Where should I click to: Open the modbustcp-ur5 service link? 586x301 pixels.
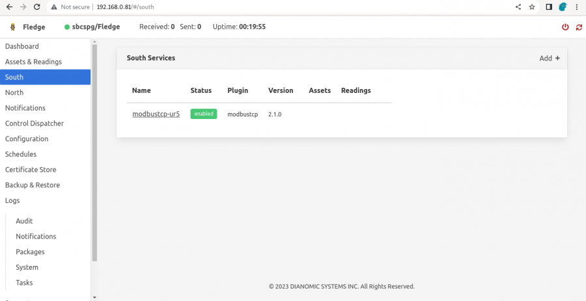[x=156, y=114]
